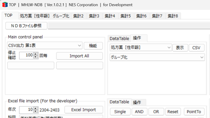This screenshot has height=118, width=210.
Task: Decrease the 停止確認 count with down arrow
Action: click(35, 57)
